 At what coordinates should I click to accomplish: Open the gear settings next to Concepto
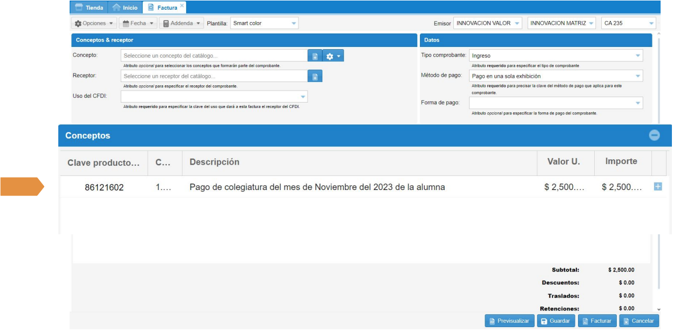[333, 56]
